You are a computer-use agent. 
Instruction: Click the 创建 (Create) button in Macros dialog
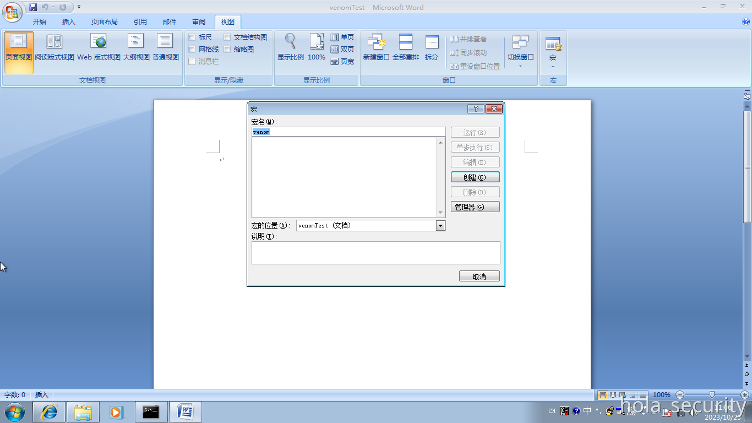coord(475,177)
